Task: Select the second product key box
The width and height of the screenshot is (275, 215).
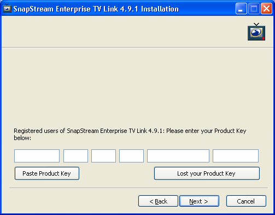Action: coord(75,156)
